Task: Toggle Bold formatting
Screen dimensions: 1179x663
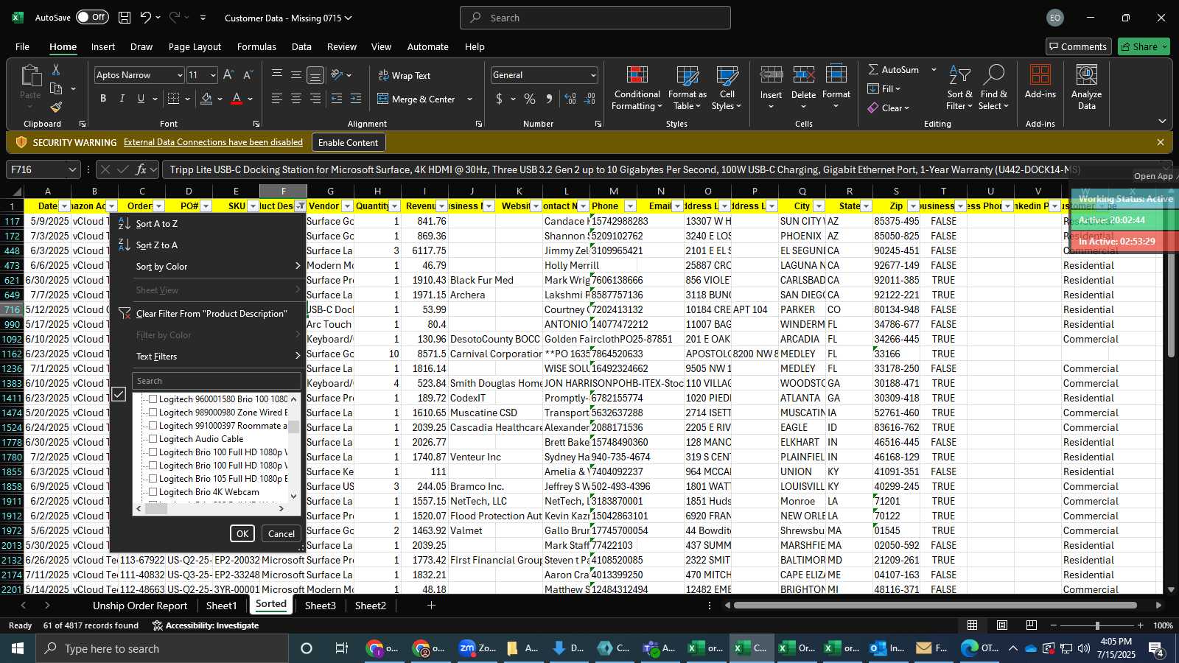Action: click(x=103, y=99)
